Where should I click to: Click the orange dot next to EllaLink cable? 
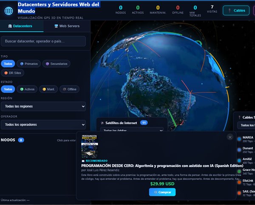[x=239, y=182]
